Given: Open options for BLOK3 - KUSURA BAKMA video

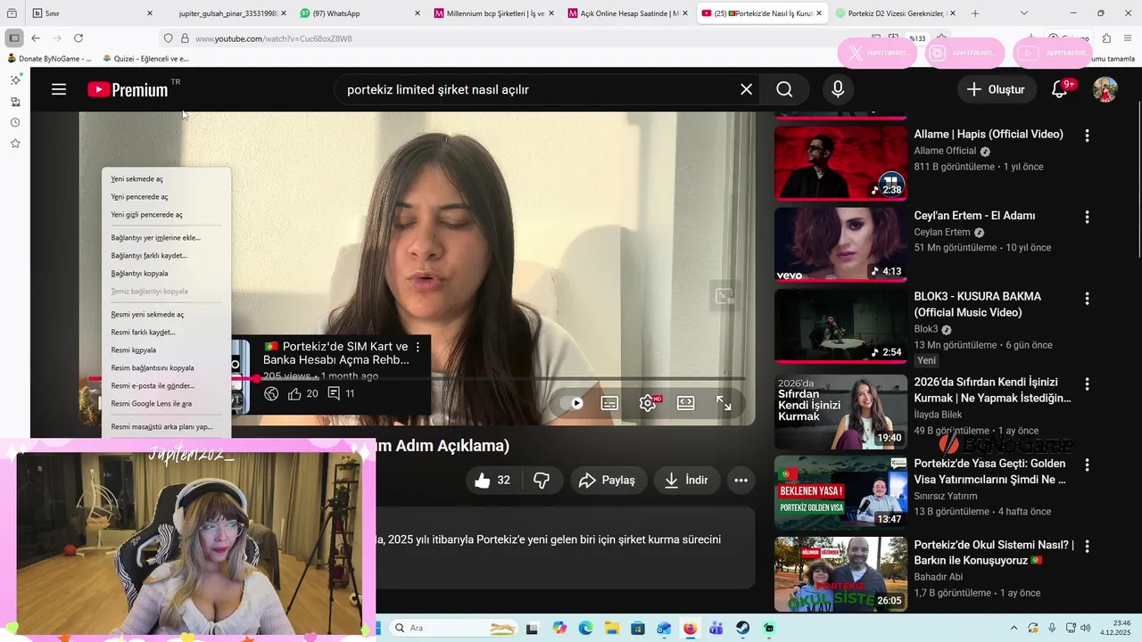Looking at the screenshot, I should click(1087, 298).
